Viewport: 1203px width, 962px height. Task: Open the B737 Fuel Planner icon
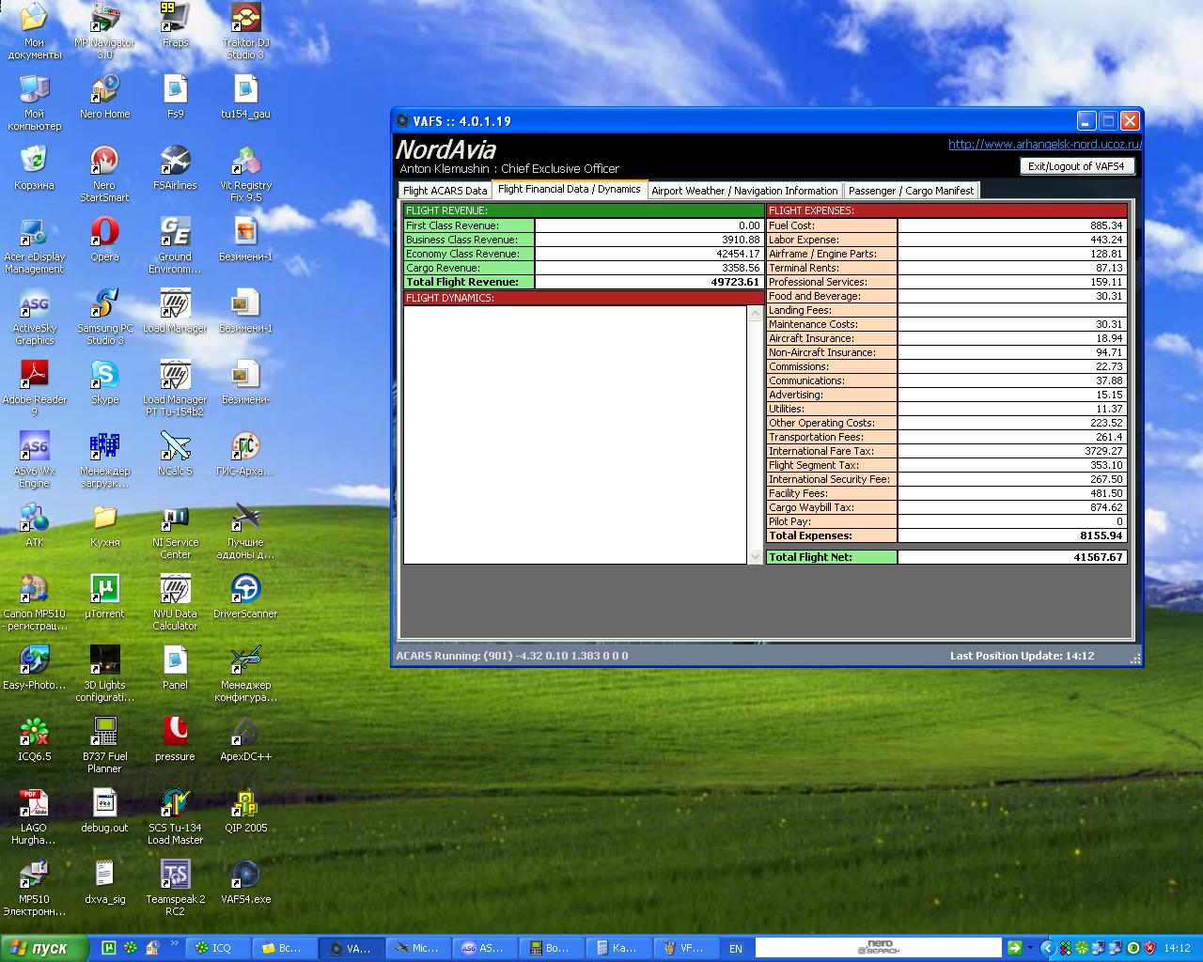click(104, 744)
